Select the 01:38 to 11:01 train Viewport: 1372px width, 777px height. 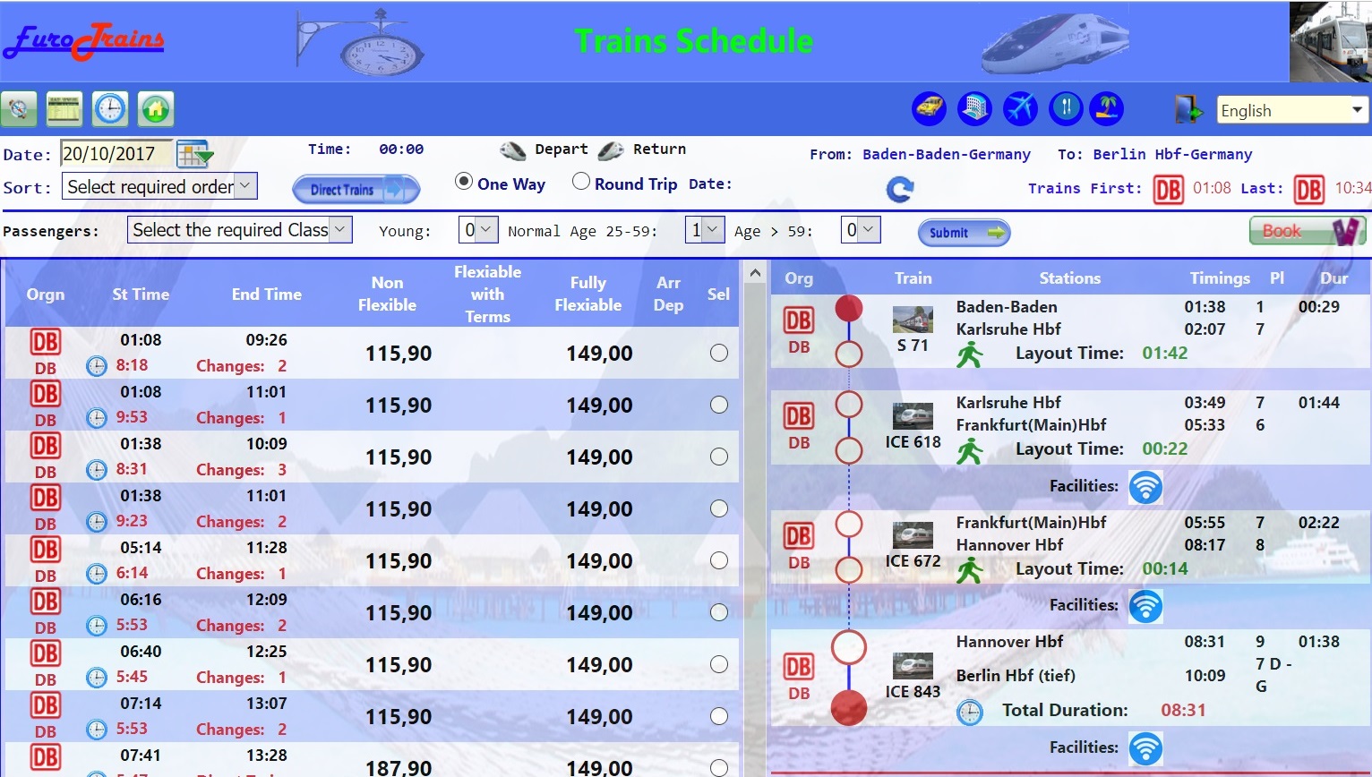(718, 508)
